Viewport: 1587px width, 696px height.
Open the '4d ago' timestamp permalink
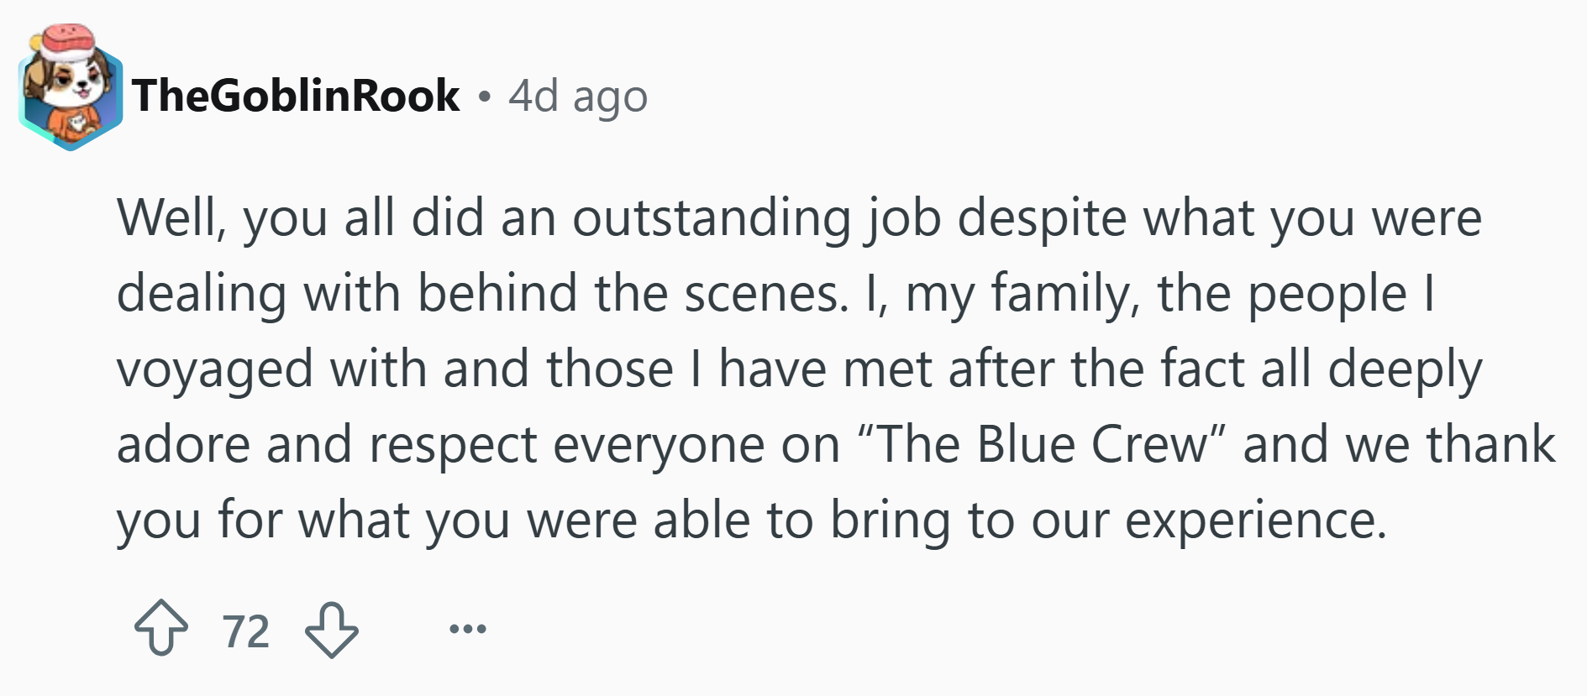coord(578,96)
